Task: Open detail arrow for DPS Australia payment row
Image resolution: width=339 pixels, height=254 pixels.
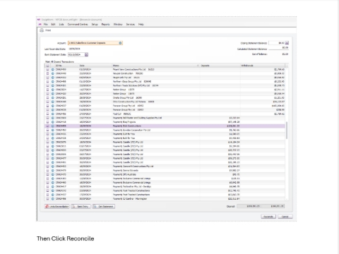Action: pos(53,174)
